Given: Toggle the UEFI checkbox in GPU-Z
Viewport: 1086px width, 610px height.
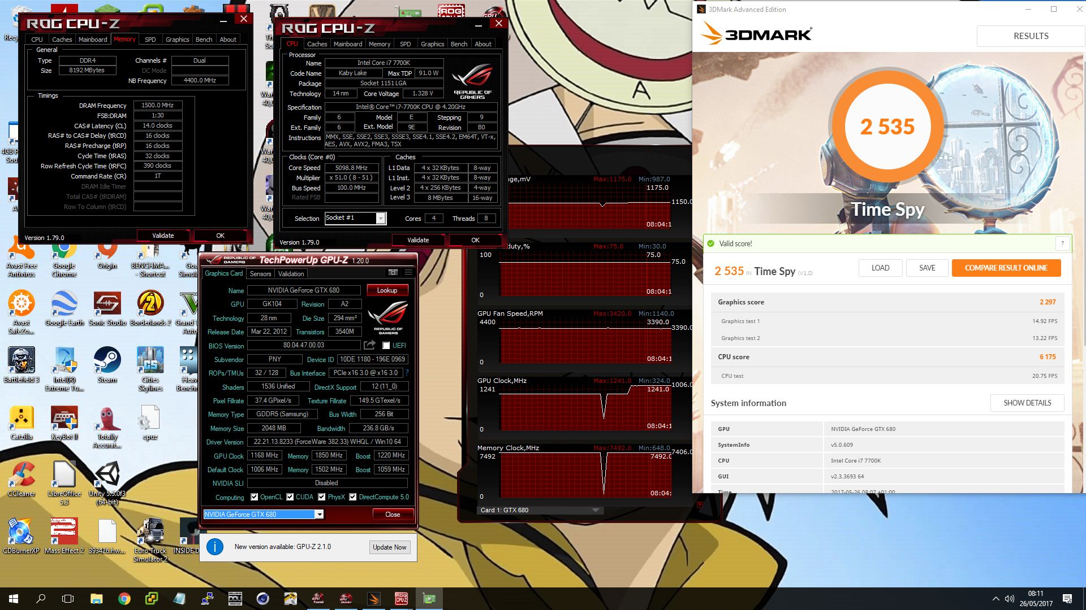Looking at the screenshot, I should [x=386, y=346].
